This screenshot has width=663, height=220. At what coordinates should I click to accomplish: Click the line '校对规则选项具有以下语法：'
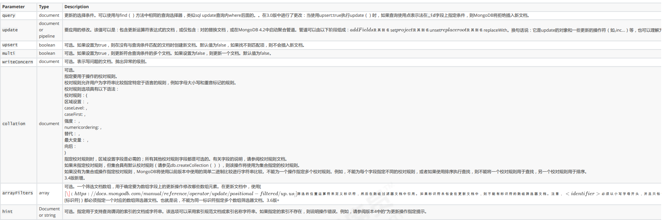[92, 89]
